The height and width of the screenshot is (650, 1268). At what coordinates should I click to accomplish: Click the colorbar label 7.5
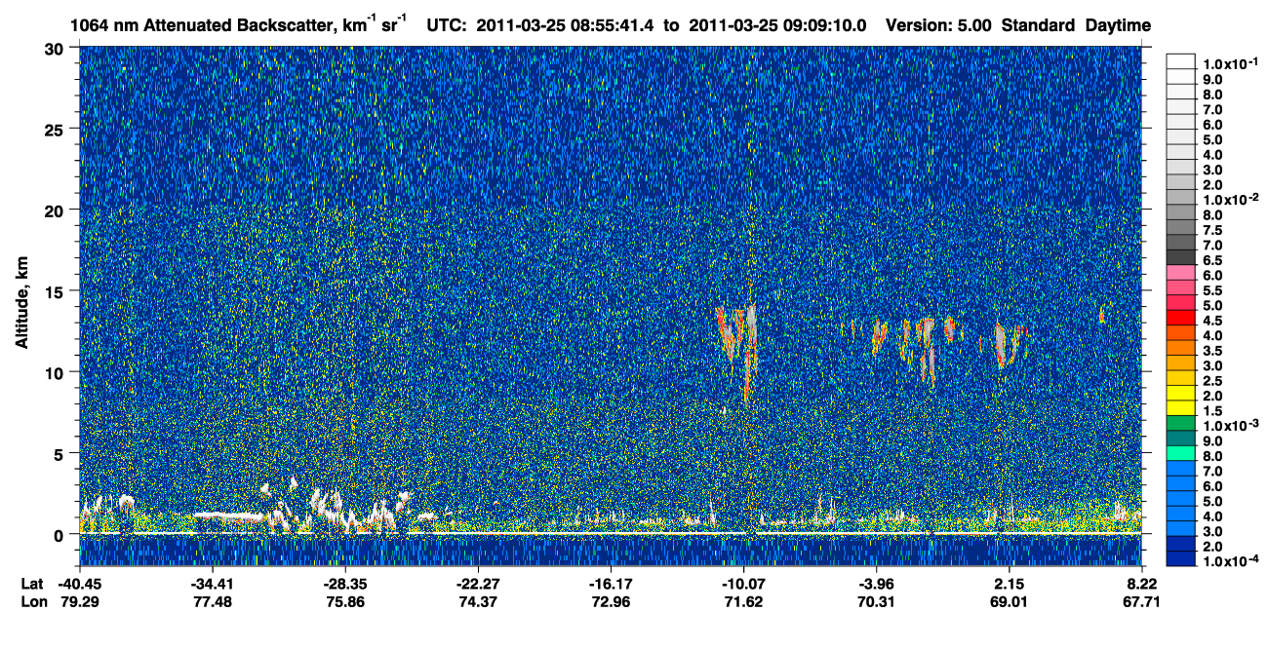(1212, 231)
